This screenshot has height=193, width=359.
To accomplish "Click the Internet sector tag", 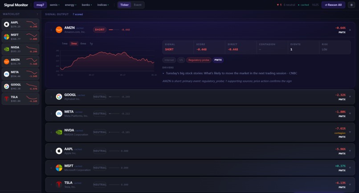I will click(x=169, y=60).
